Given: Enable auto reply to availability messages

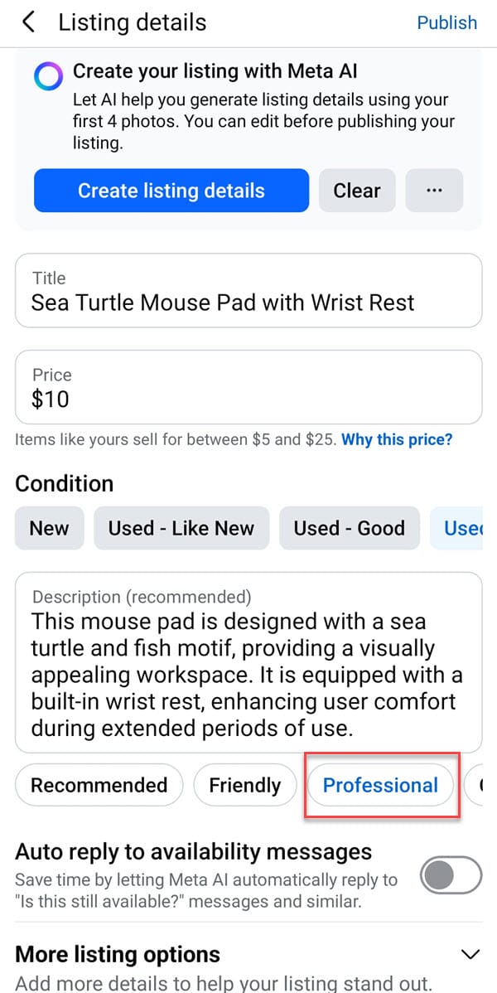Looking at the screenshot, I should 451,875.
